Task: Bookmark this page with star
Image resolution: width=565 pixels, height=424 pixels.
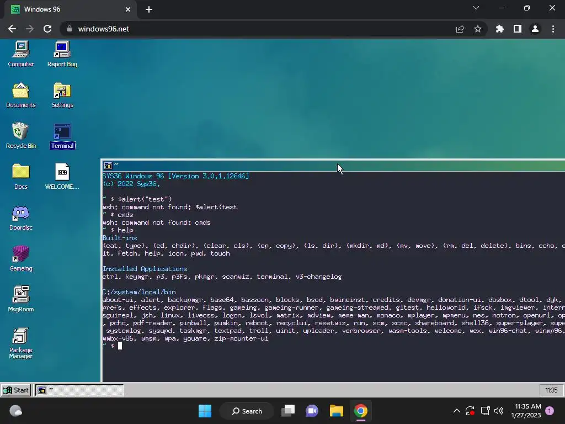Action: click(478, 29)
